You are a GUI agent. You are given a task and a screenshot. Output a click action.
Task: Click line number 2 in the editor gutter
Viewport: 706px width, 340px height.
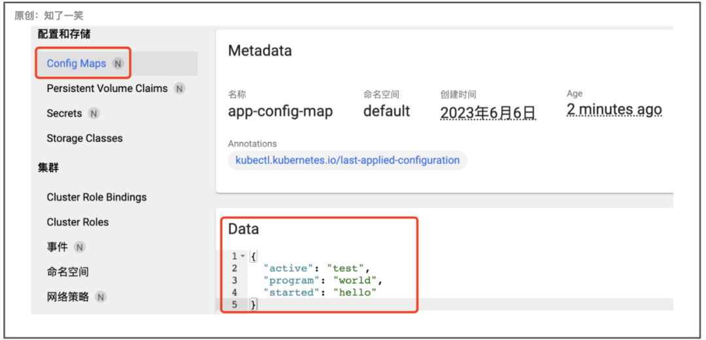point(234,268)
